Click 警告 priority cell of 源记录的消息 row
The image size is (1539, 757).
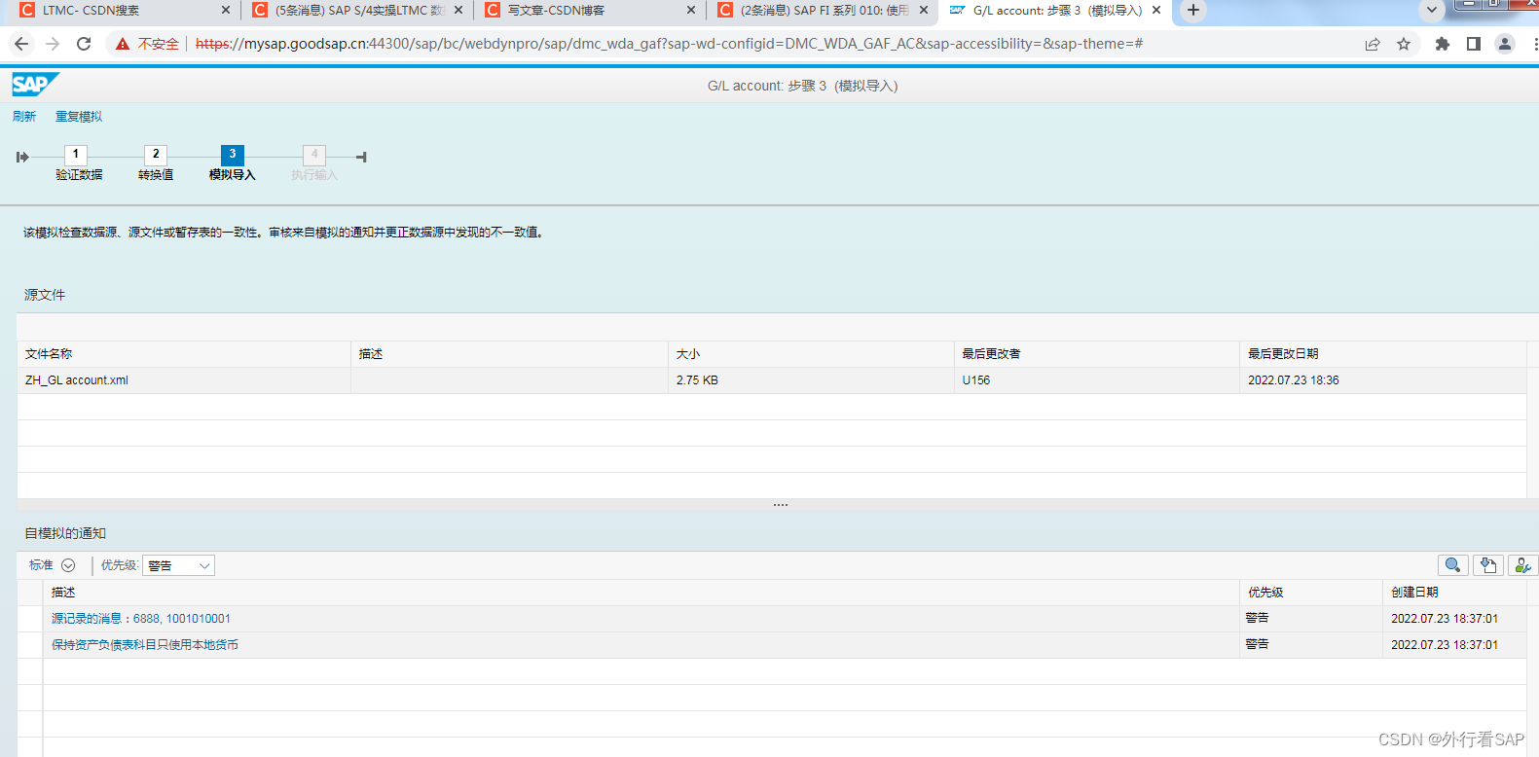1311,619
